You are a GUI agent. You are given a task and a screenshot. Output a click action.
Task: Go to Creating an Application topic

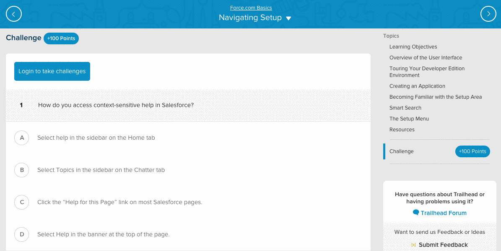coord(417,86)
